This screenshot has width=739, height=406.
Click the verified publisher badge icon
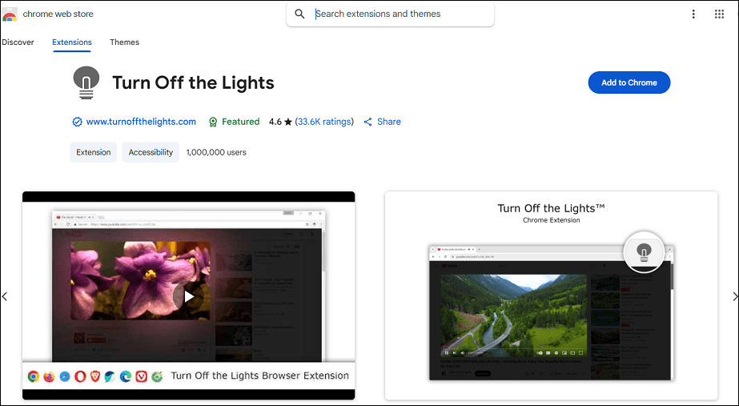point(78,122)
